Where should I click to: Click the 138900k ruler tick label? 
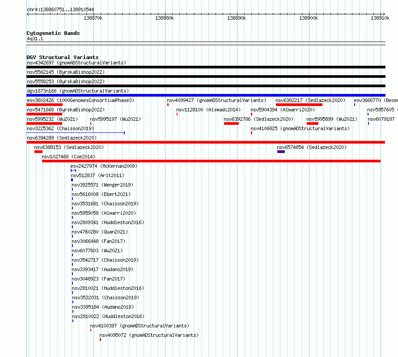[x=309, y=18]
